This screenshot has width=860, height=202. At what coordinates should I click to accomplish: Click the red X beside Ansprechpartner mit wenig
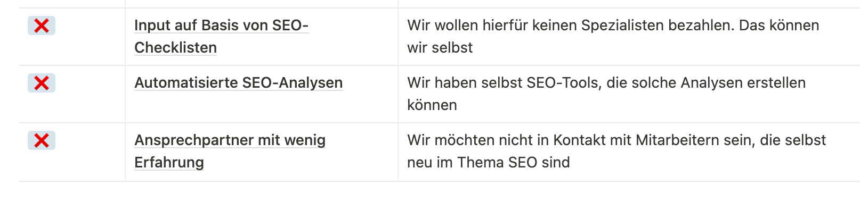[x=42, y=140]
